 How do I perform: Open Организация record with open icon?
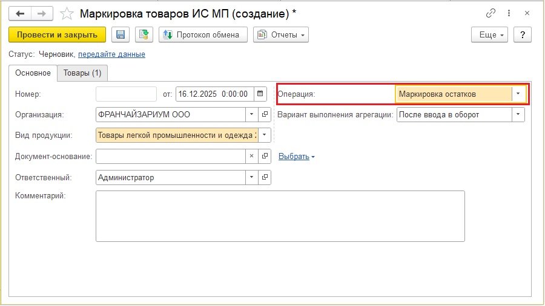(x=265, y=114)
